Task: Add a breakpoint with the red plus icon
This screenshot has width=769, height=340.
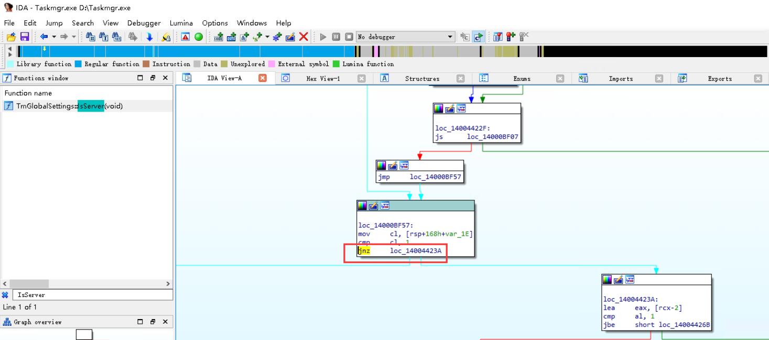Action: click(x=510, y=37)
